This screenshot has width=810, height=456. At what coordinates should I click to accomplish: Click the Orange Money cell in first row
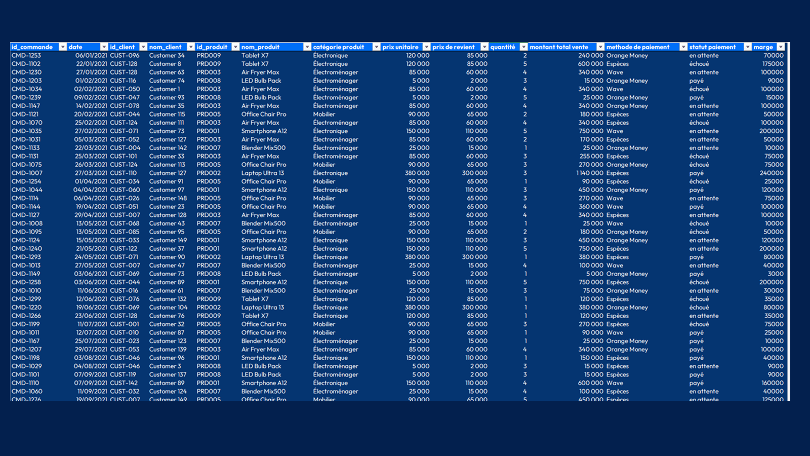coord(627,55)
